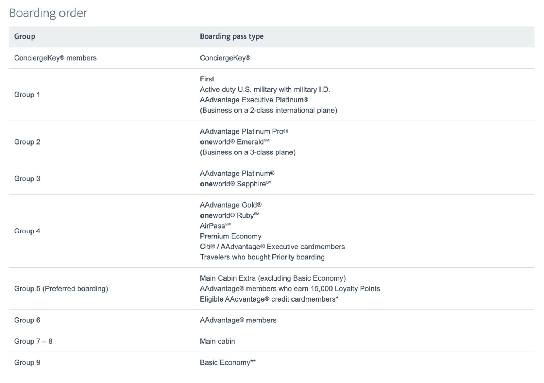The width and height of the screenshot is (544, 383).
Task: Select the "ConciergeKey® members" group cell
Action: [55, 58]
